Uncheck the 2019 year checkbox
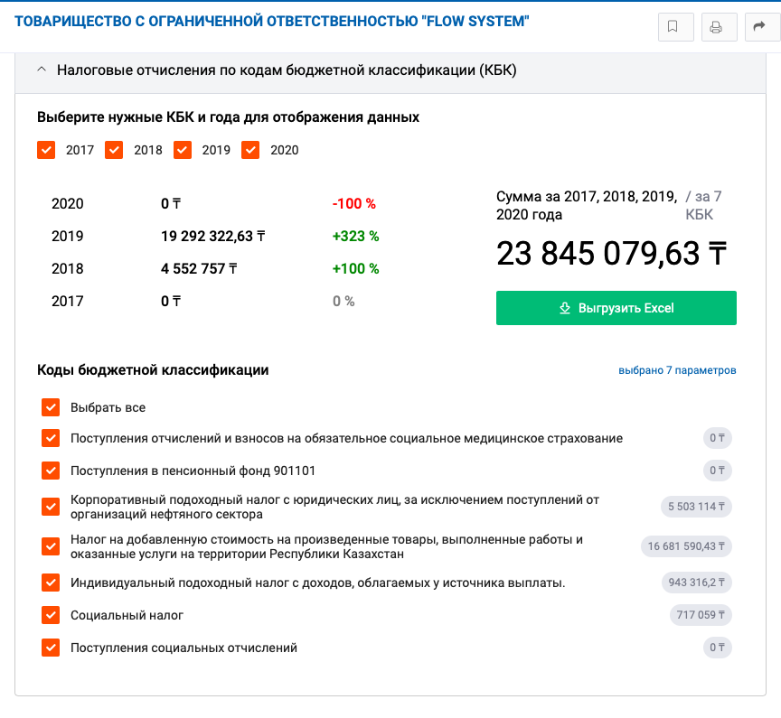Viewport: 781px width, 718px height. (x=183, y=150)
